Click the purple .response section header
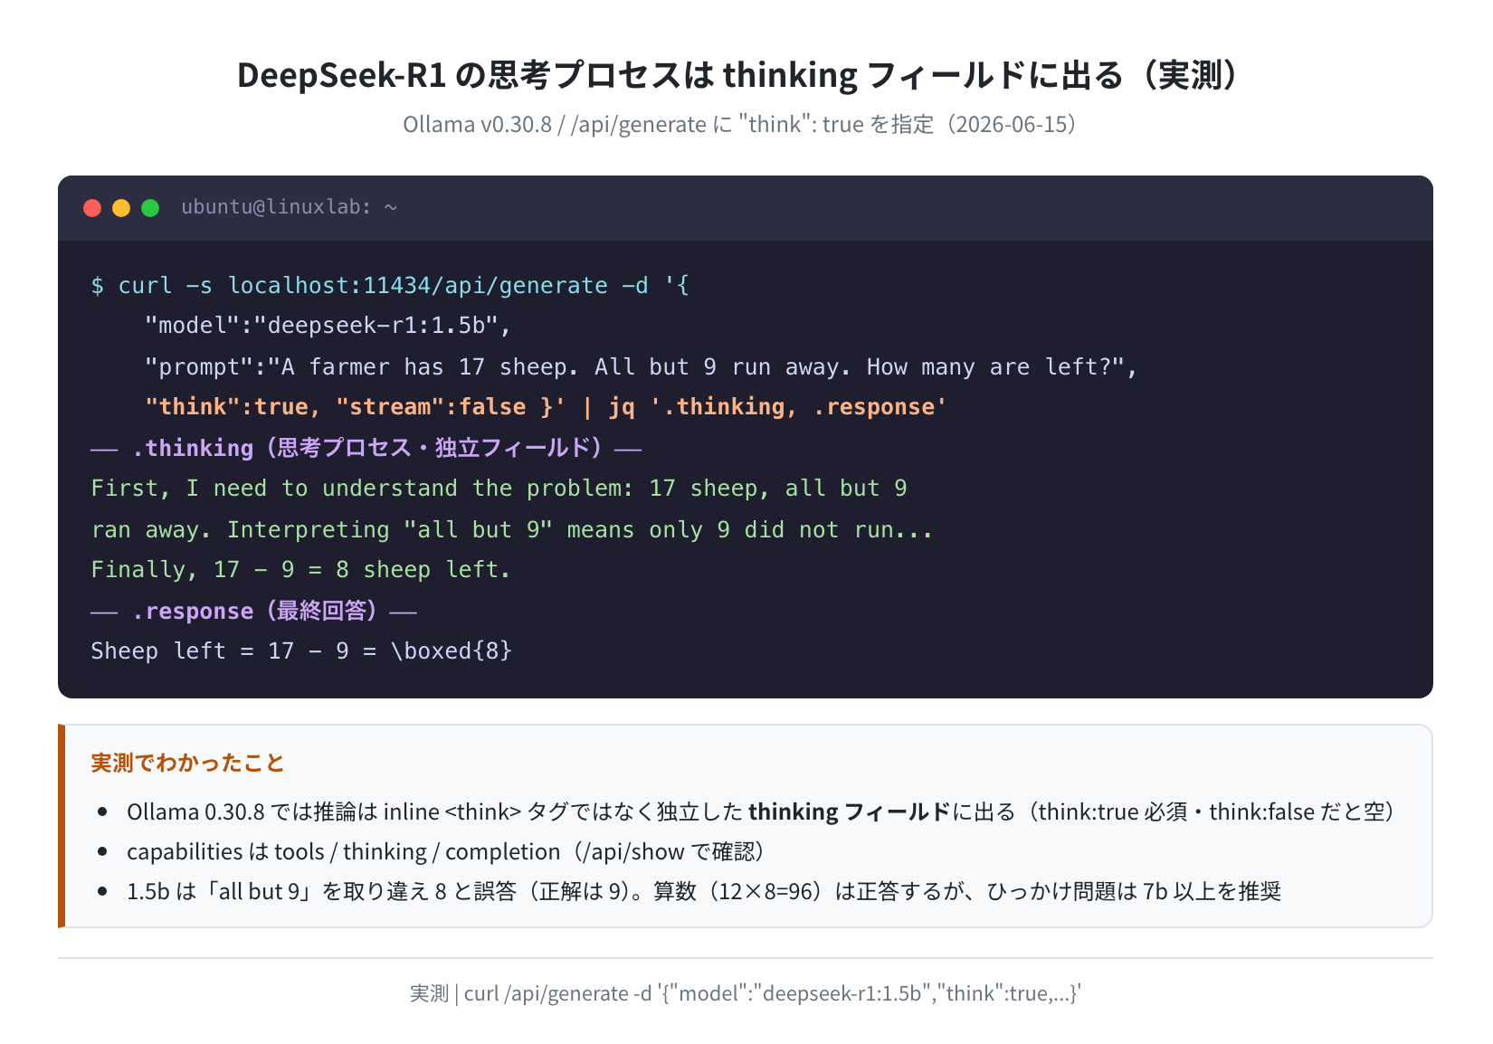The height and width of the screenshot is (1044, 1493). coord(254,612)
